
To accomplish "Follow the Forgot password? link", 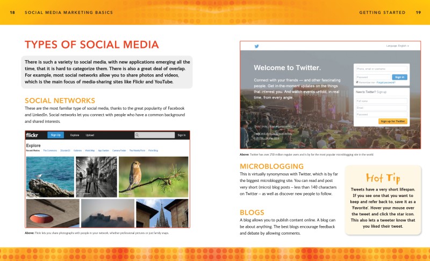I will (x=386, y=82).
